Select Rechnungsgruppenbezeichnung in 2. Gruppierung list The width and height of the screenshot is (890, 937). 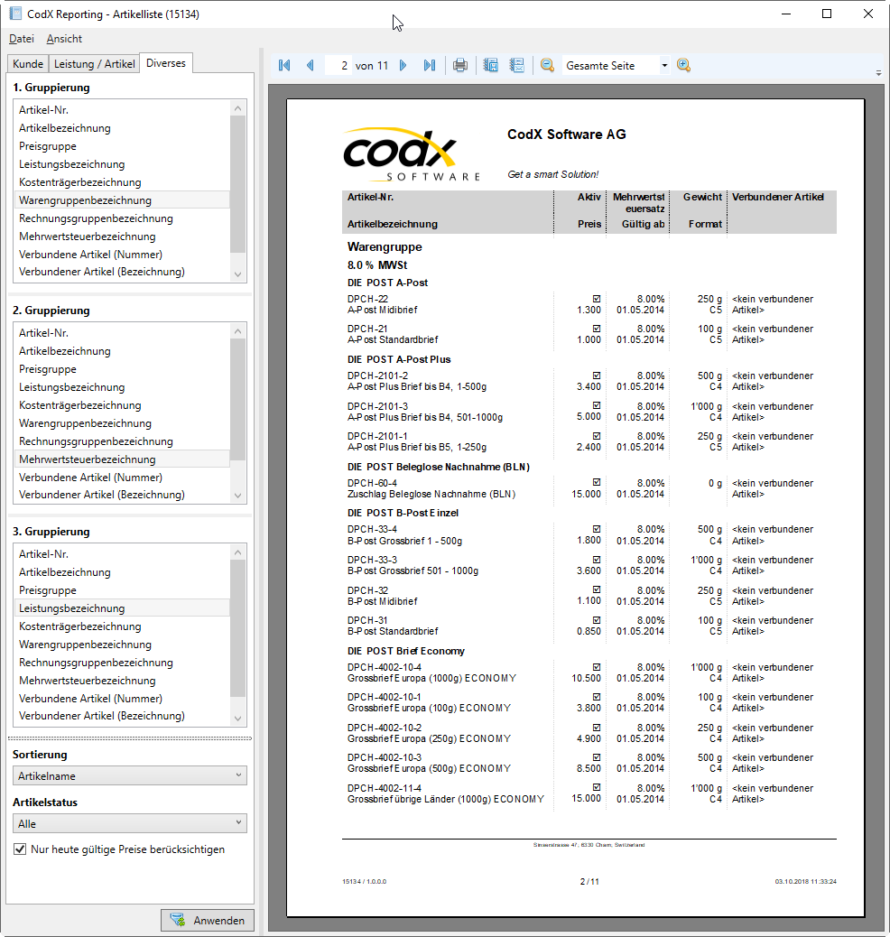point(122,441)
